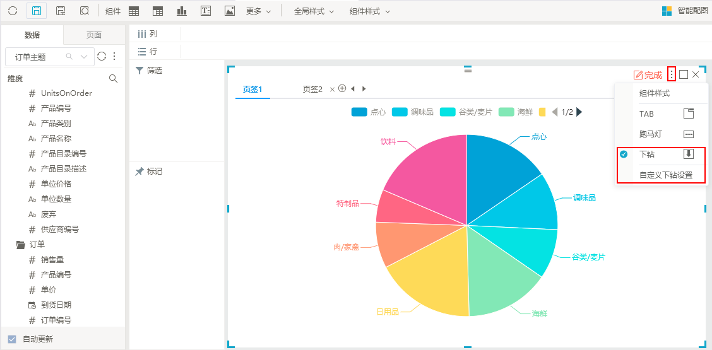The image size is (712, 350).
Task: Toggle the 调味品 legend swatch
Action: [x=400, y=112]
